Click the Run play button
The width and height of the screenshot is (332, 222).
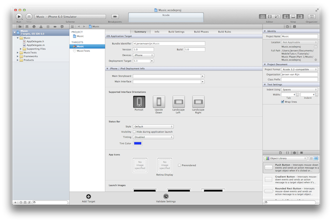(19, 17)
